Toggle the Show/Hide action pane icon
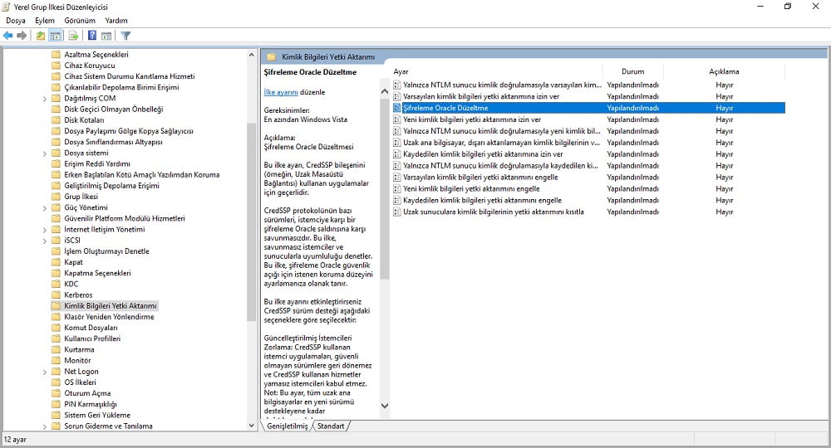 coord(106,36)
